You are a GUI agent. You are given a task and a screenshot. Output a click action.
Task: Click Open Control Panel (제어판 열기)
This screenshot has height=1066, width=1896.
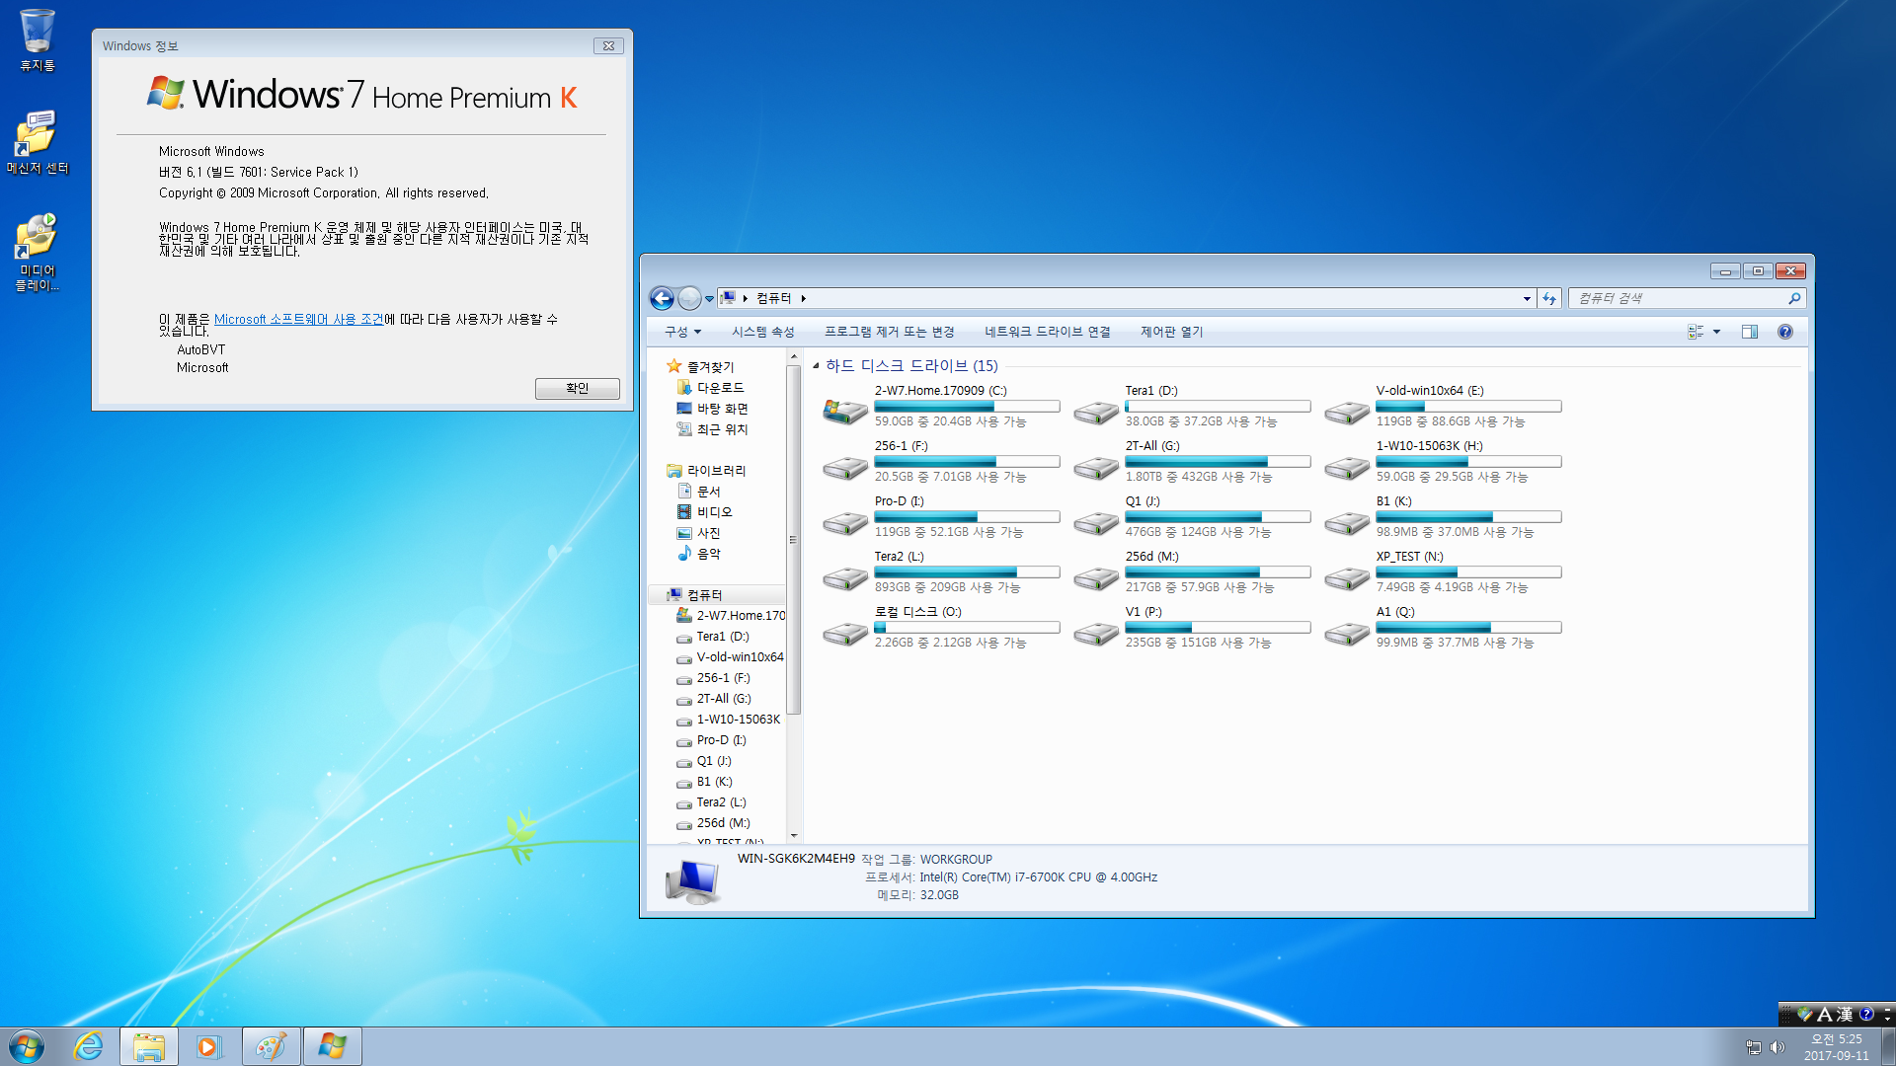[1171, 332]
